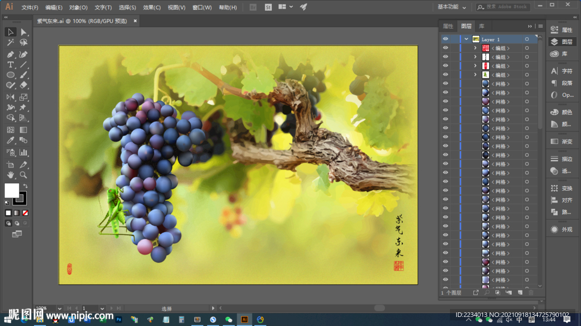Open the 字符 panel from the dock
The width and height of the screenshot is (581, 326).
pos(562,71)
